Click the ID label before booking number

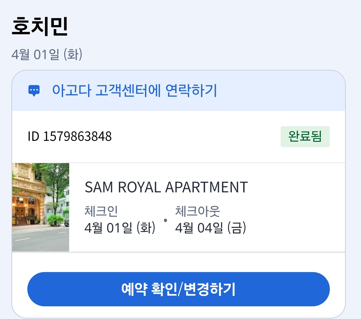(x=33, y=137)
